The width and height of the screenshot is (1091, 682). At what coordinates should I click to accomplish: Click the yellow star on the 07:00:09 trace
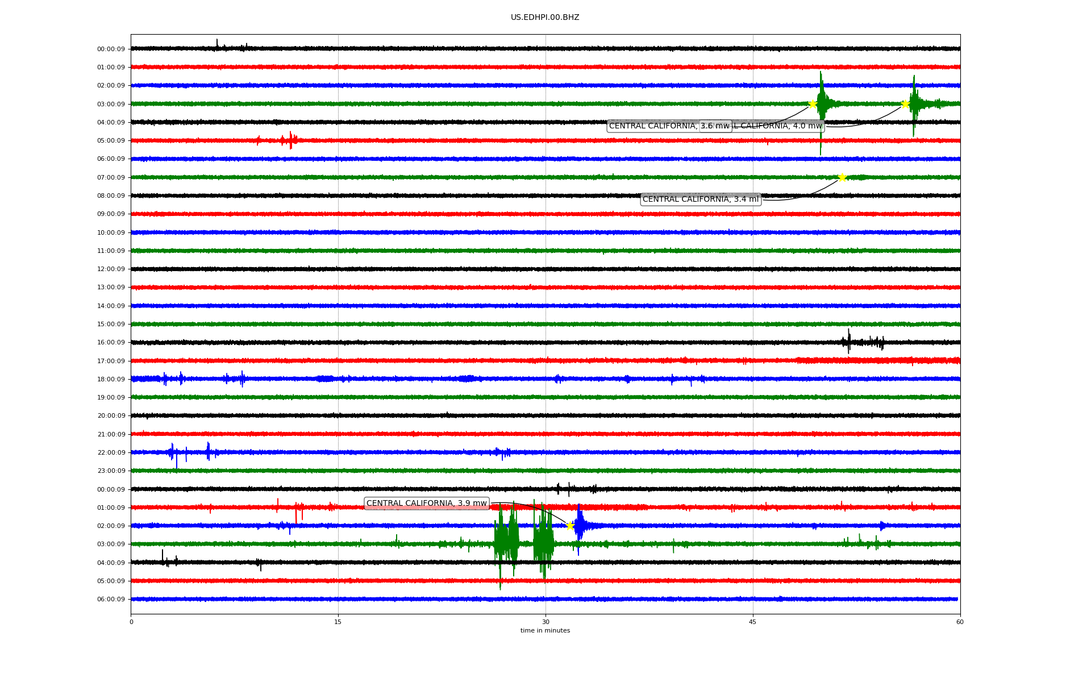(x=842, y=177)
